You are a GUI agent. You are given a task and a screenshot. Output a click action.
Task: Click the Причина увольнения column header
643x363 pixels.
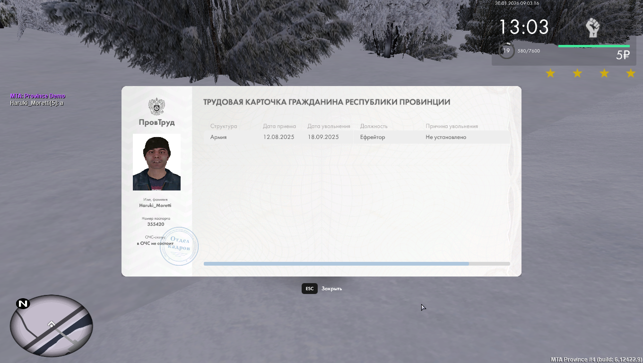(x=452, y=126)
